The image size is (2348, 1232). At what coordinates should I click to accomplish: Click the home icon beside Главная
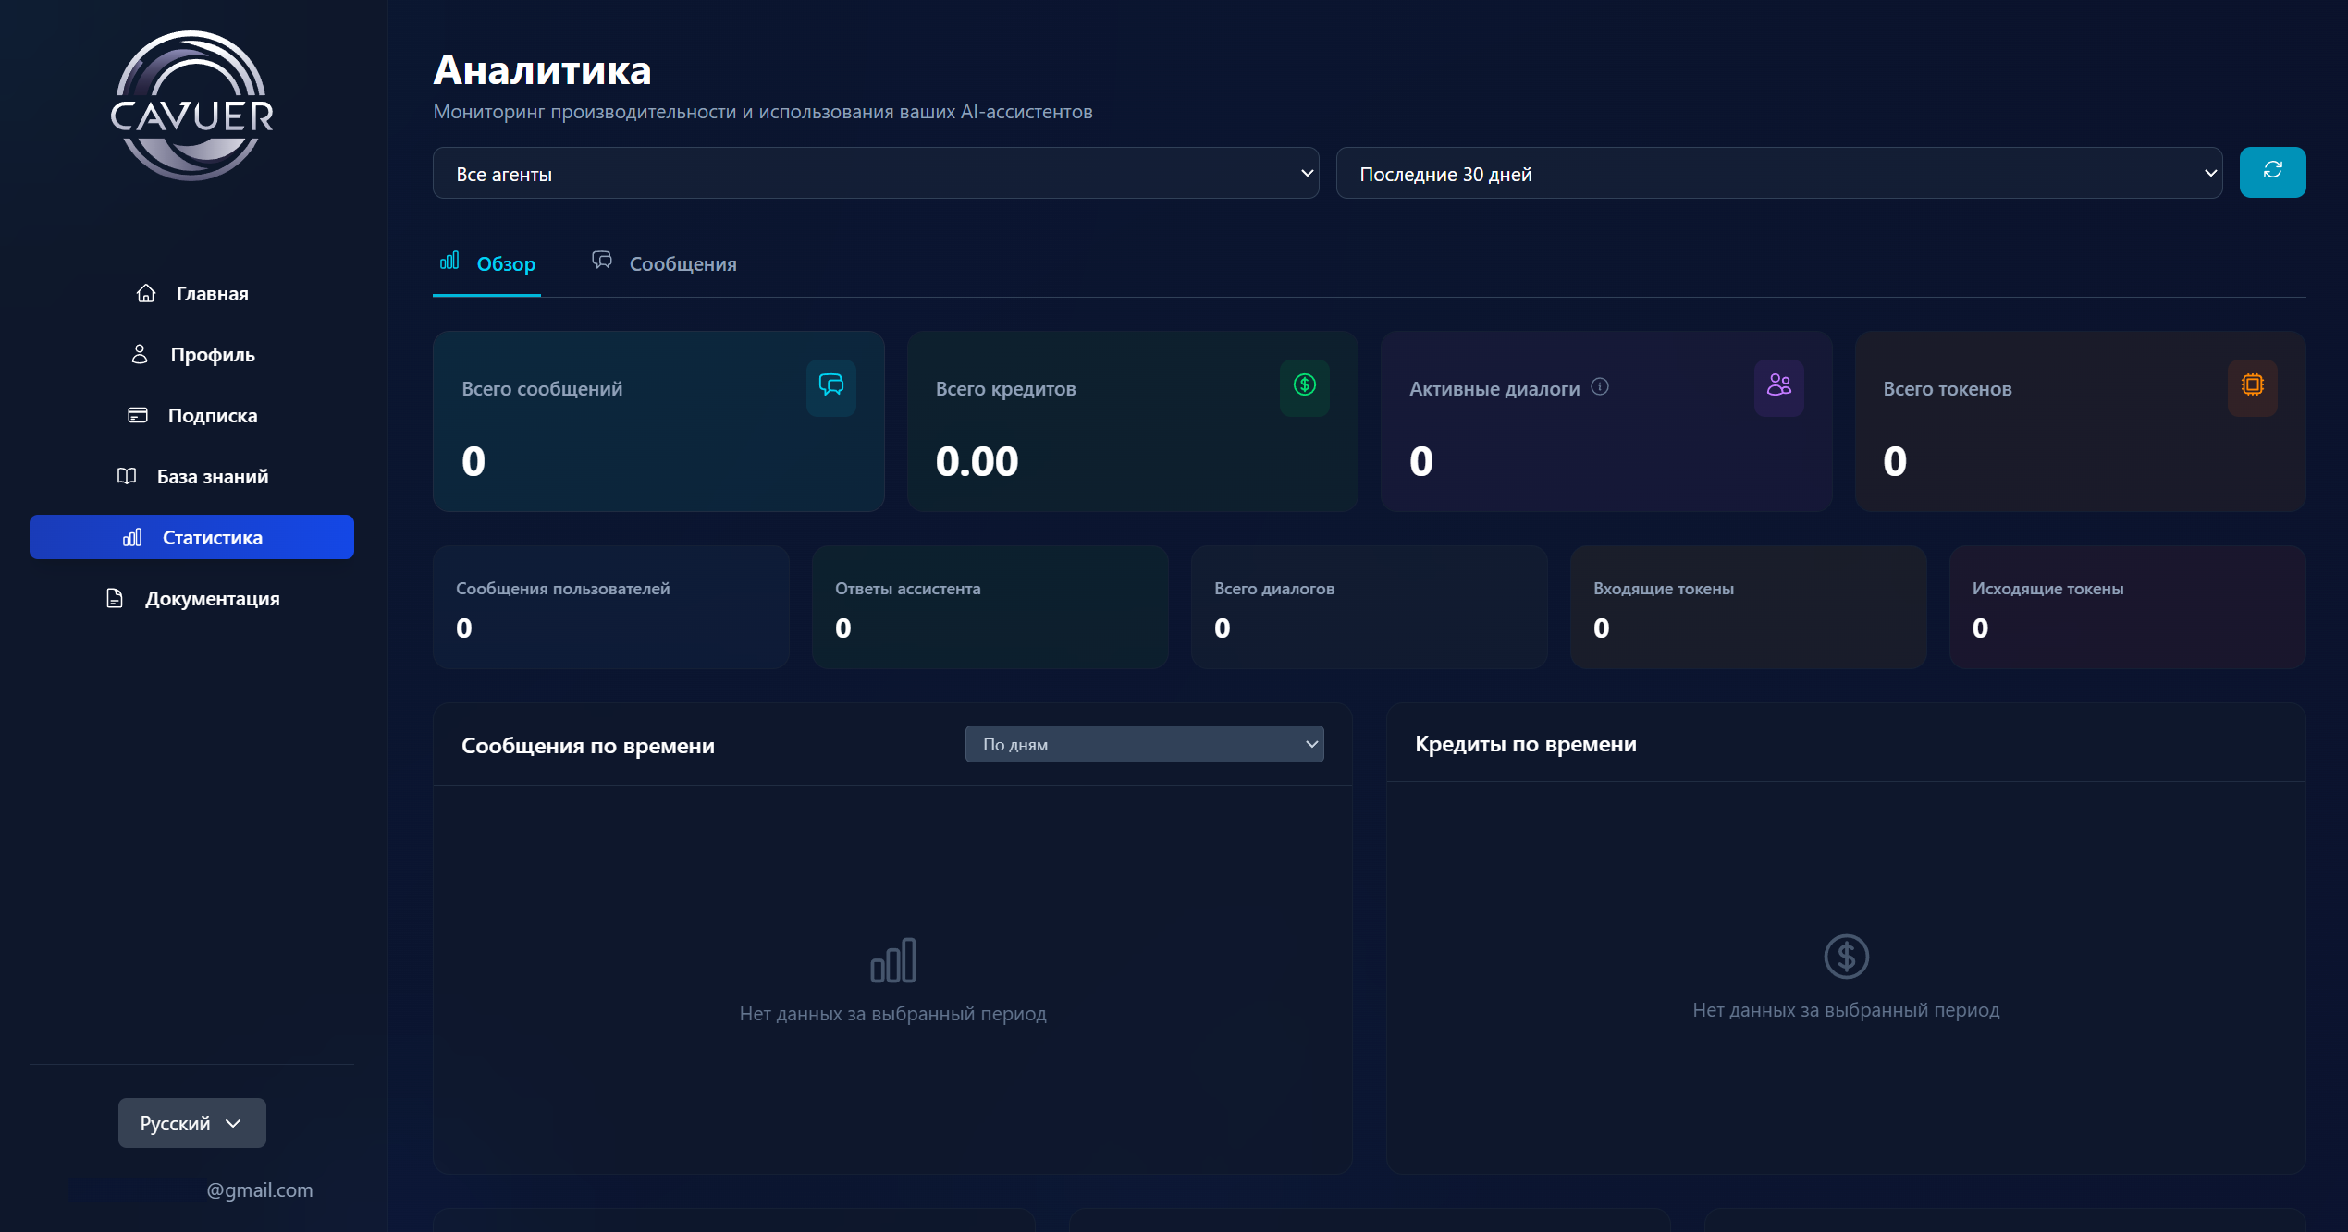(145, 294)
